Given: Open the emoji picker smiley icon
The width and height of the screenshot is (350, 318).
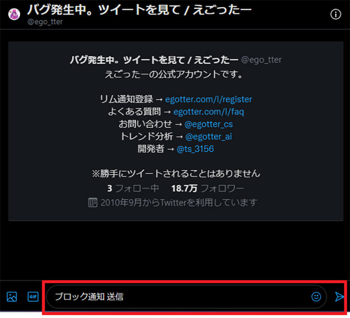Looking at the screenshot, I should point(316,297).
